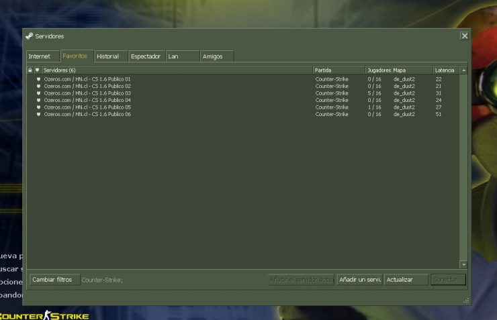
Task: Click shield icon of Publico 04 server
Action: (x=39, y=100)
